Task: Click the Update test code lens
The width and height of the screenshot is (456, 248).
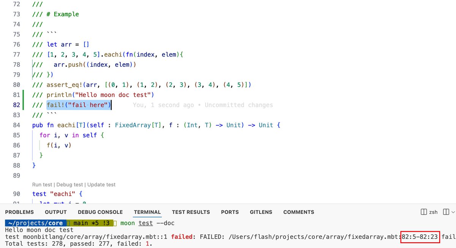Action: click(x=101, y=185)
